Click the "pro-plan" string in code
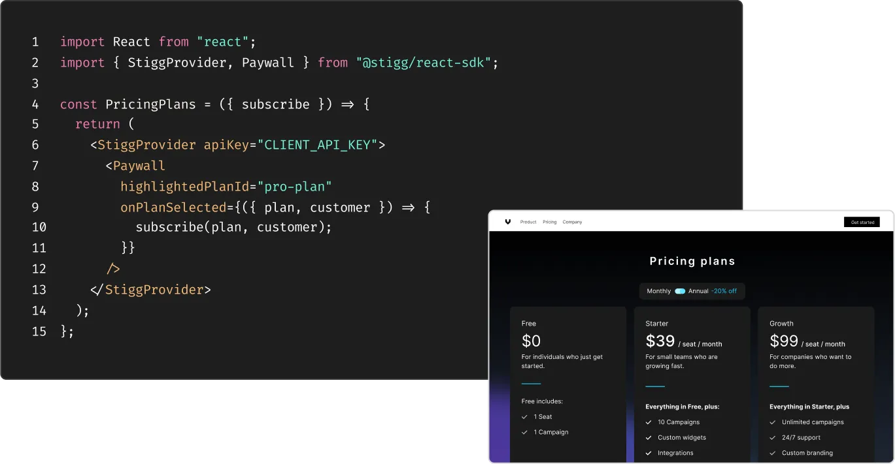Image resolution: width=895 pixels, height=464 pixels. (295, 187)
